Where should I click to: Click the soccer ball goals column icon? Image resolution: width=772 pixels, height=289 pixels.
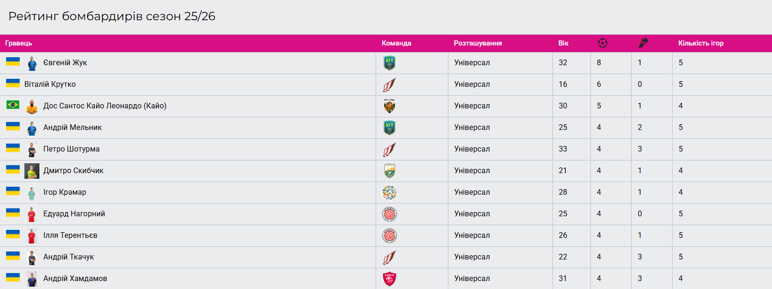[x=603, y=43]
